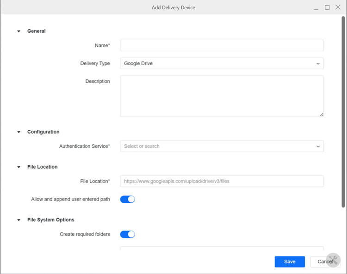
Task: Click the File Location URL field
Action: (222, 181)
